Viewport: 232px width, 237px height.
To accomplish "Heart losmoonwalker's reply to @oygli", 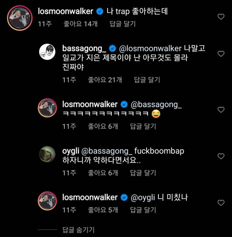I will click(x=221, y=203).
